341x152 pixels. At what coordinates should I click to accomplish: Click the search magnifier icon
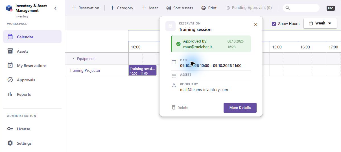pos(288,8)
